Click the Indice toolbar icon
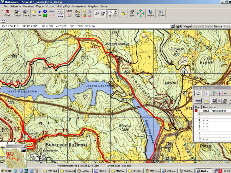The image size is (231, 173). 150,14
